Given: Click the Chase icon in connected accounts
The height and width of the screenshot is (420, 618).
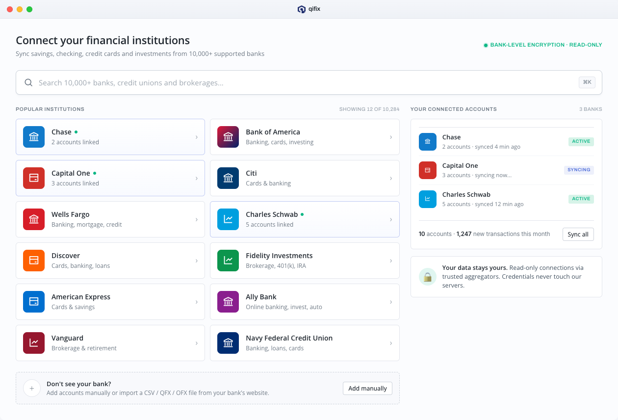Looking at the screenshot, I should (428, 142).
